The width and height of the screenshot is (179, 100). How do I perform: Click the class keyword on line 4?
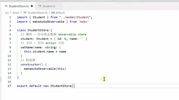[21, 30]
